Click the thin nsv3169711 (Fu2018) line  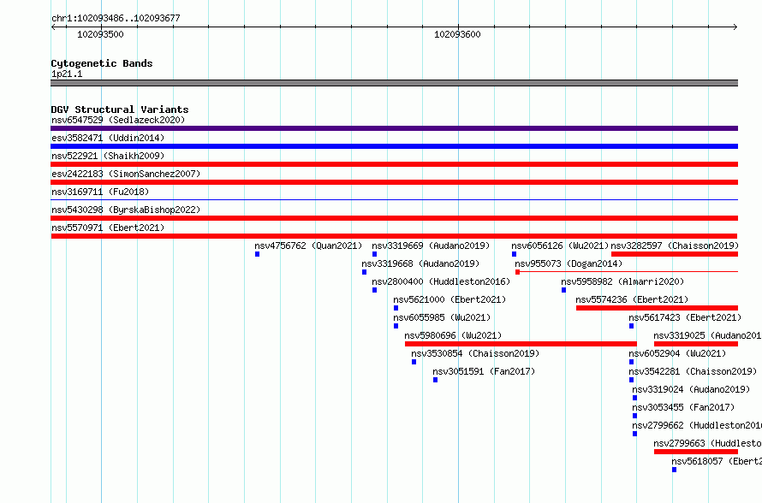point(394,199)
